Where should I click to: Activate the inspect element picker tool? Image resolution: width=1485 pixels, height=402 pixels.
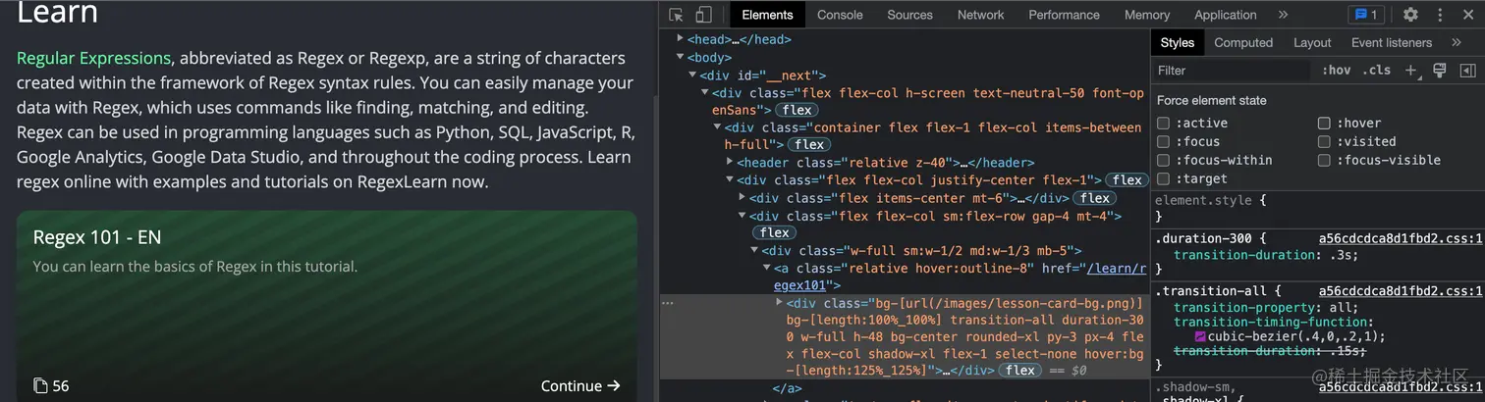(x=676, y=15)
